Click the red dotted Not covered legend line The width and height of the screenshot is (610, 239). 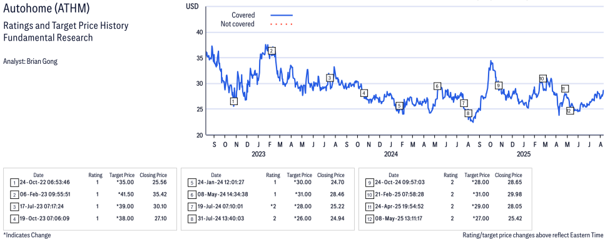(282, 24)
